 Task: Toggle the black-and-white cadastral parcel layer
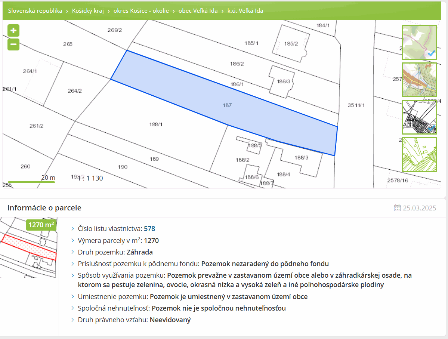(419, 117)
